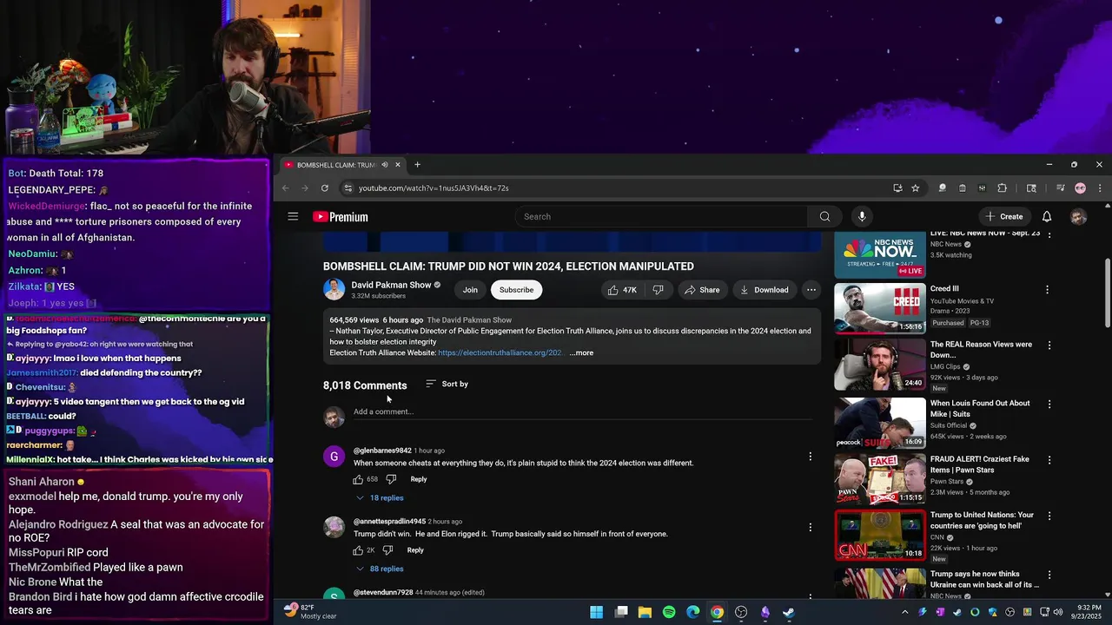This screenshot has width=1112, height=625.
Task: Focus the YouTube search field
Action: 661,216
